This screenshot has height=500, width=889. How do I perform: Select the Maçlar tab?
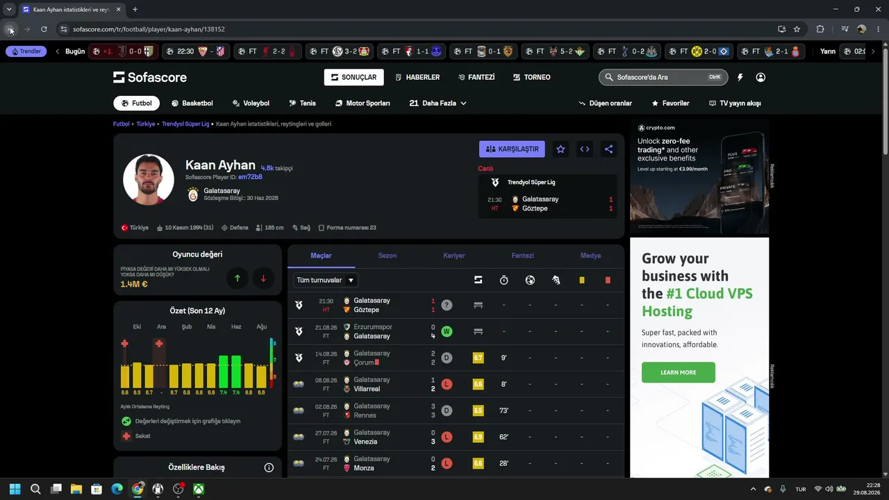point(321,256)
